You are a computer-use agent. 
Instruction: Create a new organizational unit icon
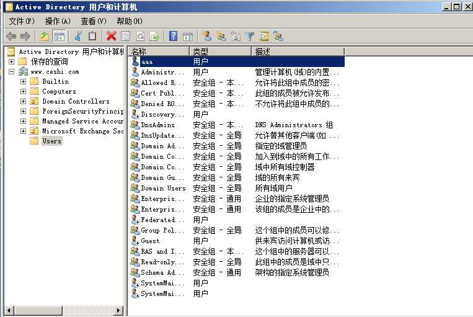(x=236, y=37)
